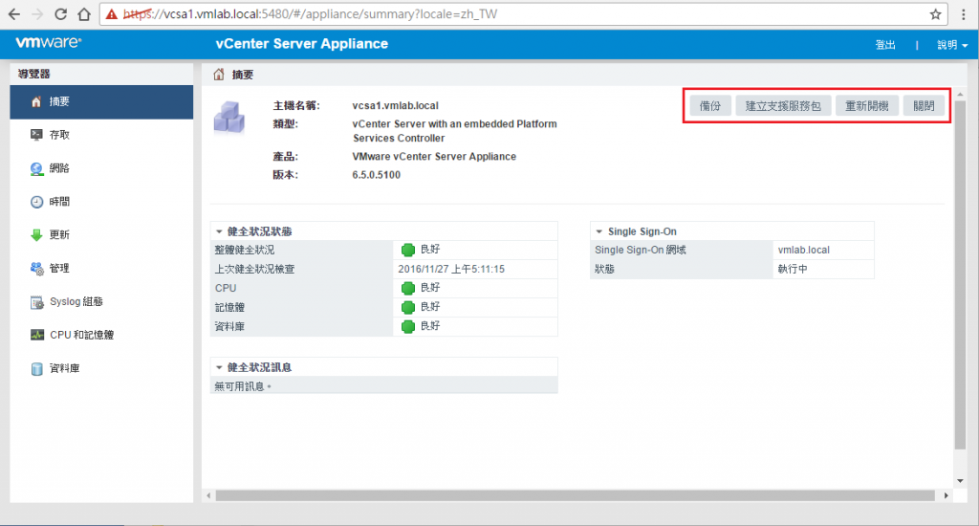Open 網路 in the navigator
Screen dimensions: 979x526
click(101, 168)
